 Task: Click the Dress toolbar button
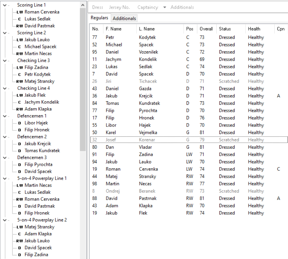click(x=98, y=7)
